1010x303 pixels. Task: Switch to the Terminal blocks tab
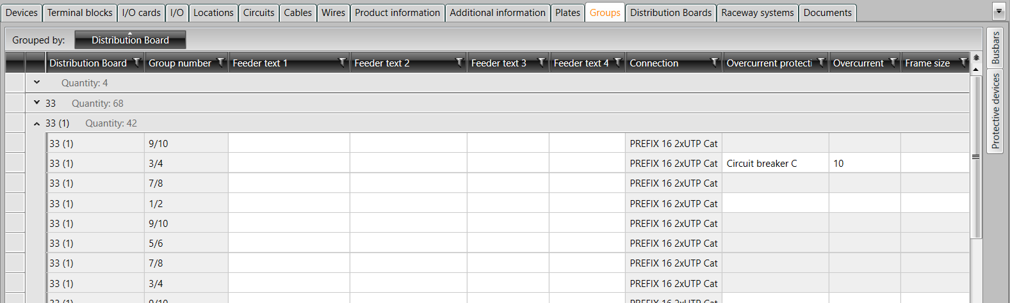[x=79, y=13]
